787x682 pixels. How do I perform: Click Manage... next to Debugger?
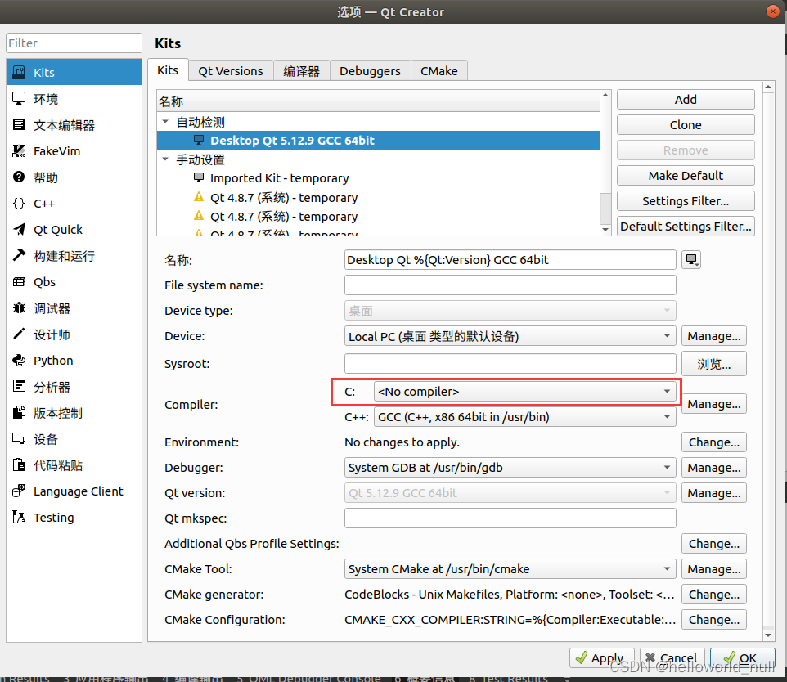pyautogui.click(x=713, y=467)
